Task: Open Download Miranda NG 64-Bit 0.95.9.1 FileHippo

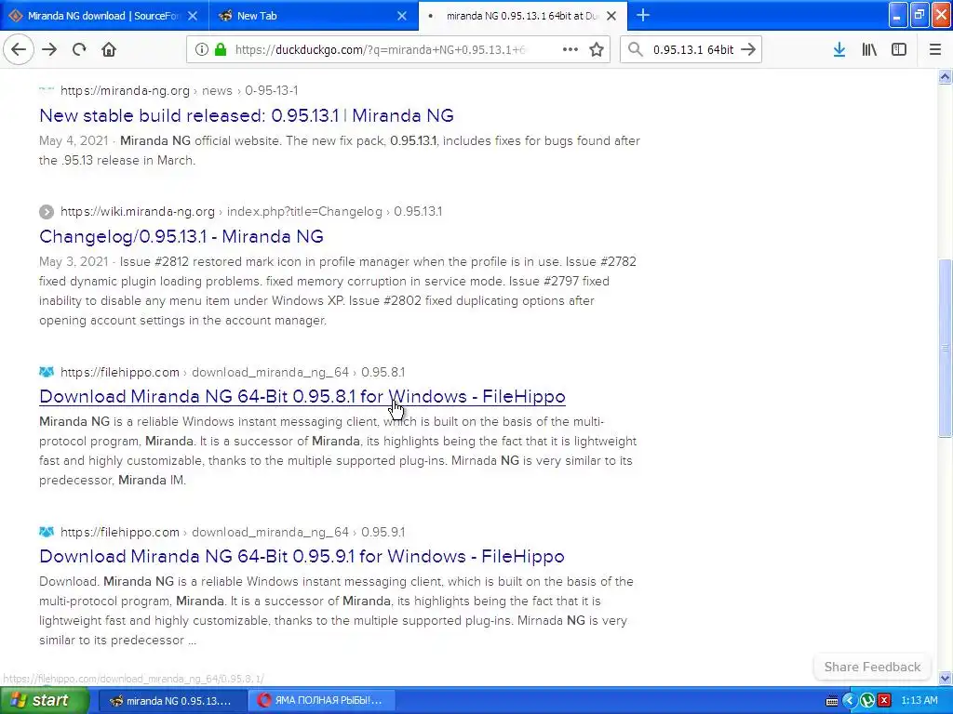Action: point(302,556)
